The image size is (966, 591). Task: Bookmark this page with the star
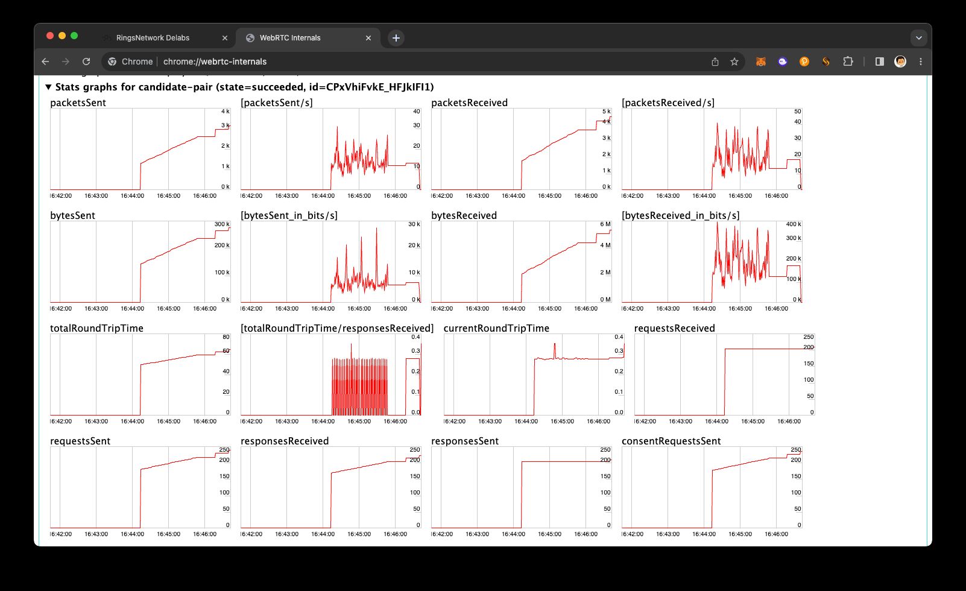734,62
